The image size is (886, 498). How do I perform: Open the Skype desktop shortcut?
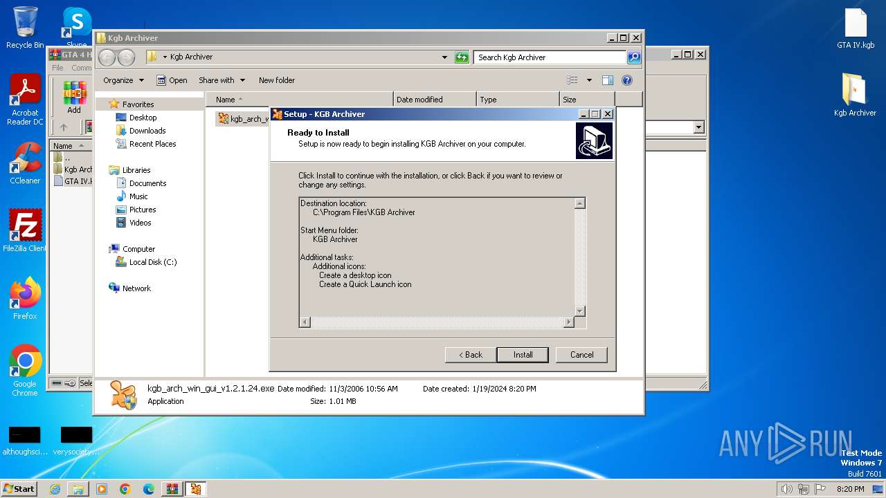point(76,28)
